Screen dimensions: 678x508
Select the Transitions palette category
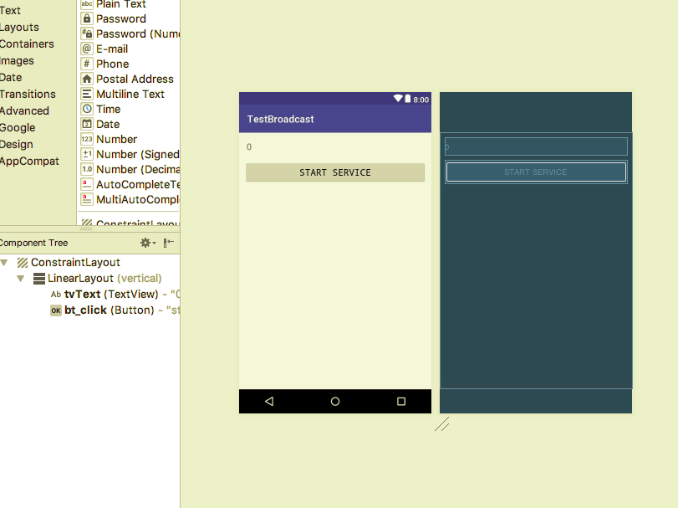[28, 94]
